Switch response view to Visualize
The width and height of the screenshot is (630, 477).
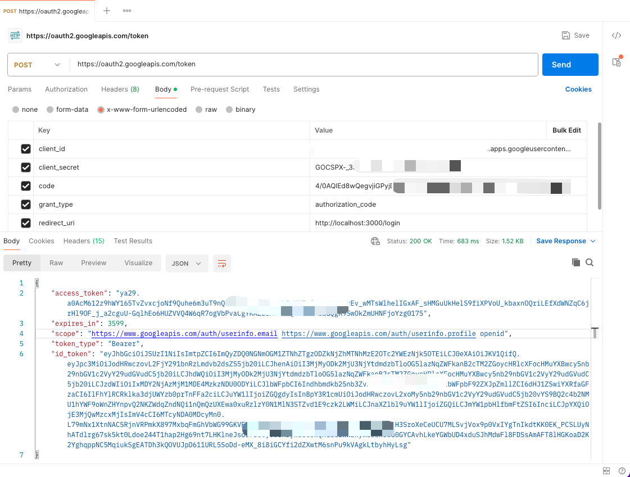click(138, 263)
